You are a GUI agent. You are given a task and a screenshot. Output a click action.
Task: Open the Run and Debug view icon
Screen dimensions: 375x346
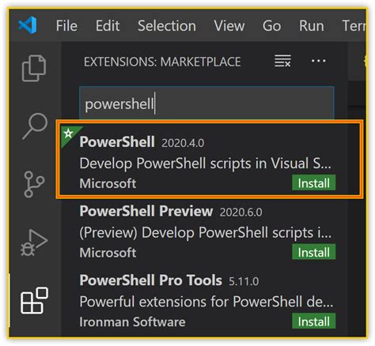pyautogui.click(x=34, y=243)
